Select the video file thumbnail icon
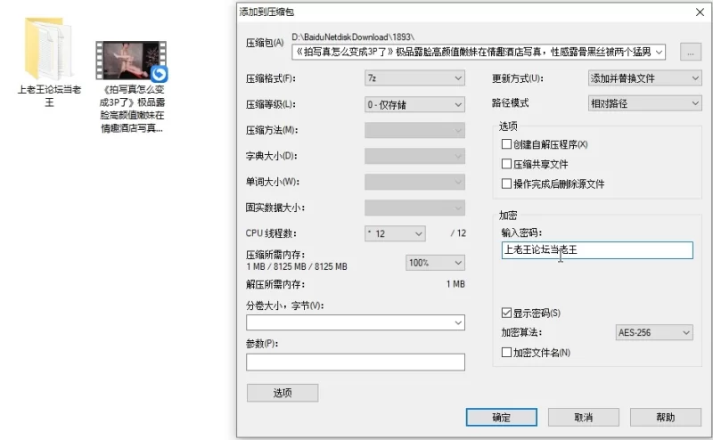 click(131, 61)
